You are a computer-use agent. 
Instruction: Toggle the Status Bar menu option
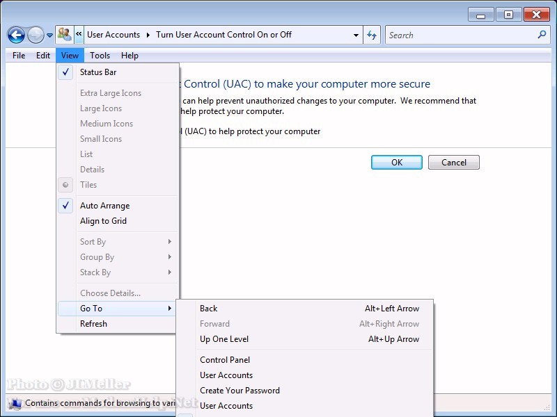[x=118, y=72]
